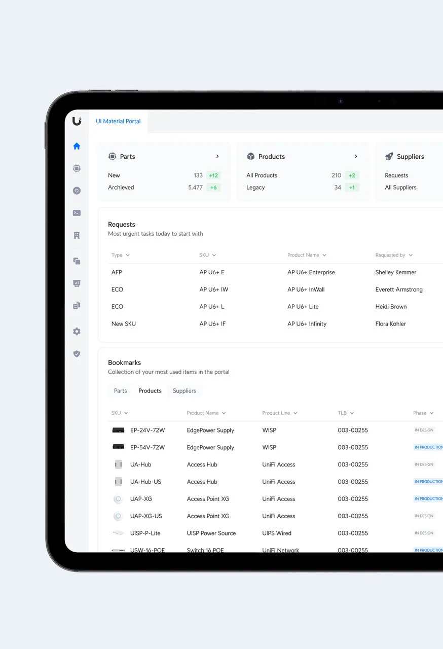Open the terminal console sidebar icon

point(77,213)
